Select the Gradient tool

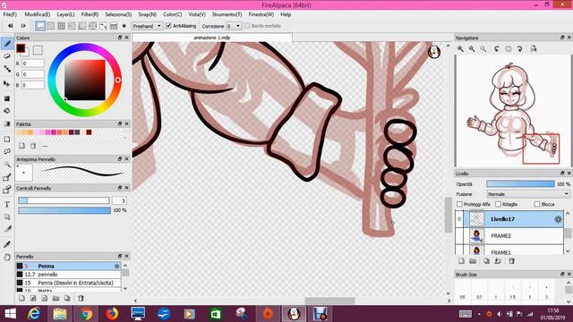tap(7, 123)
